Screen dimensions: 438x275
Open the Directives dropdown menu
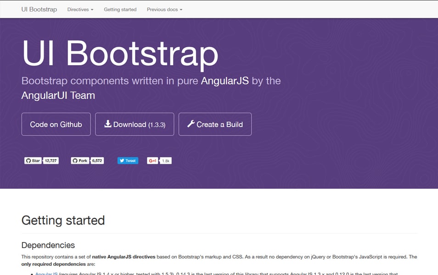click(x=80, y=10)
